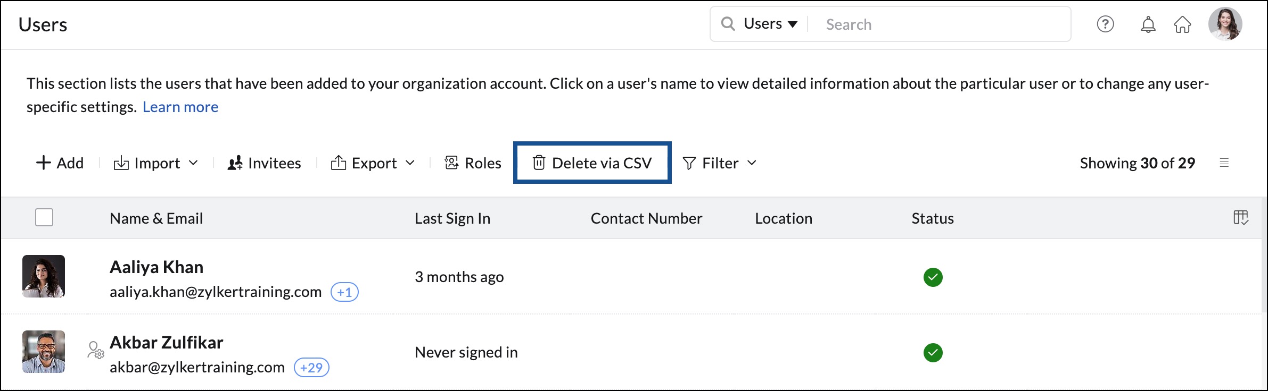Screen dimensions: 1268x391
Task: Open the Invitees list
Action: point(265,163)
